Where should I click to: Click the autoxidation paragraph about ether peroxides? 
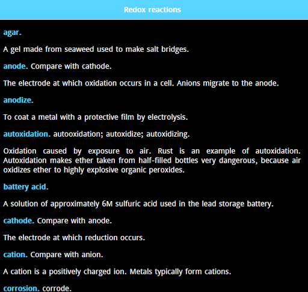click(x=152, y=161)
